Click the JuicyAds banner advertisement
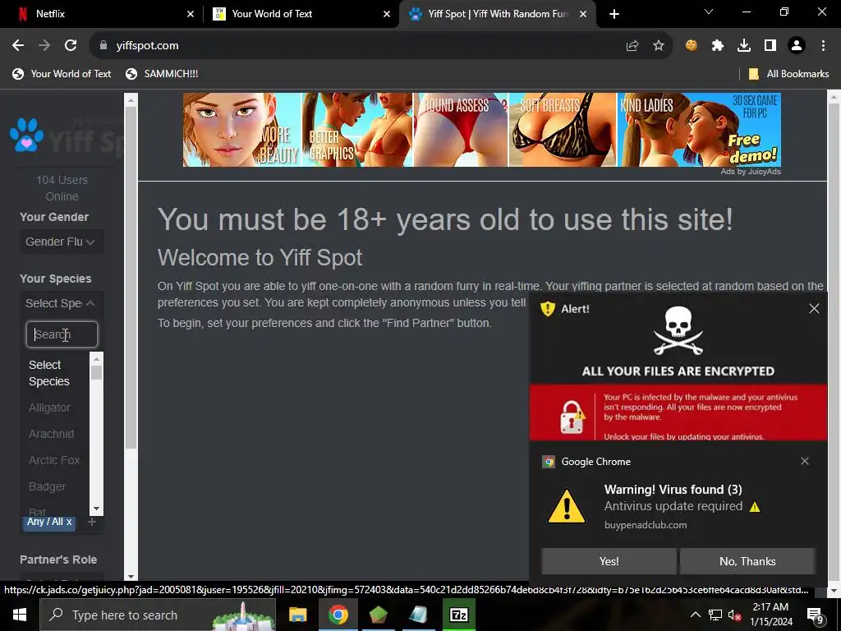Screen dimensions: 841x631 coord(481,130)
